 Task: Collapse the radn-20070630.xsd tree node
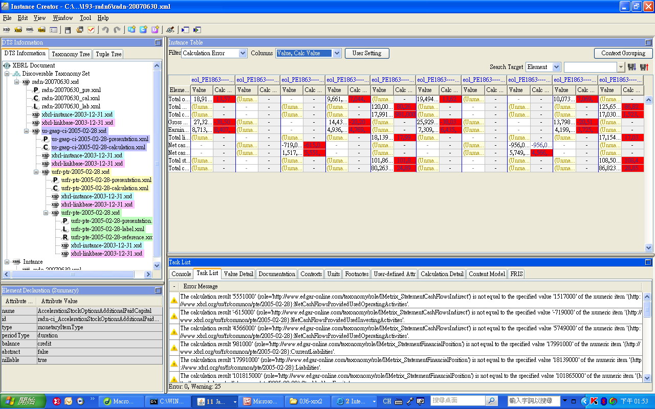(x=17, y=82)
